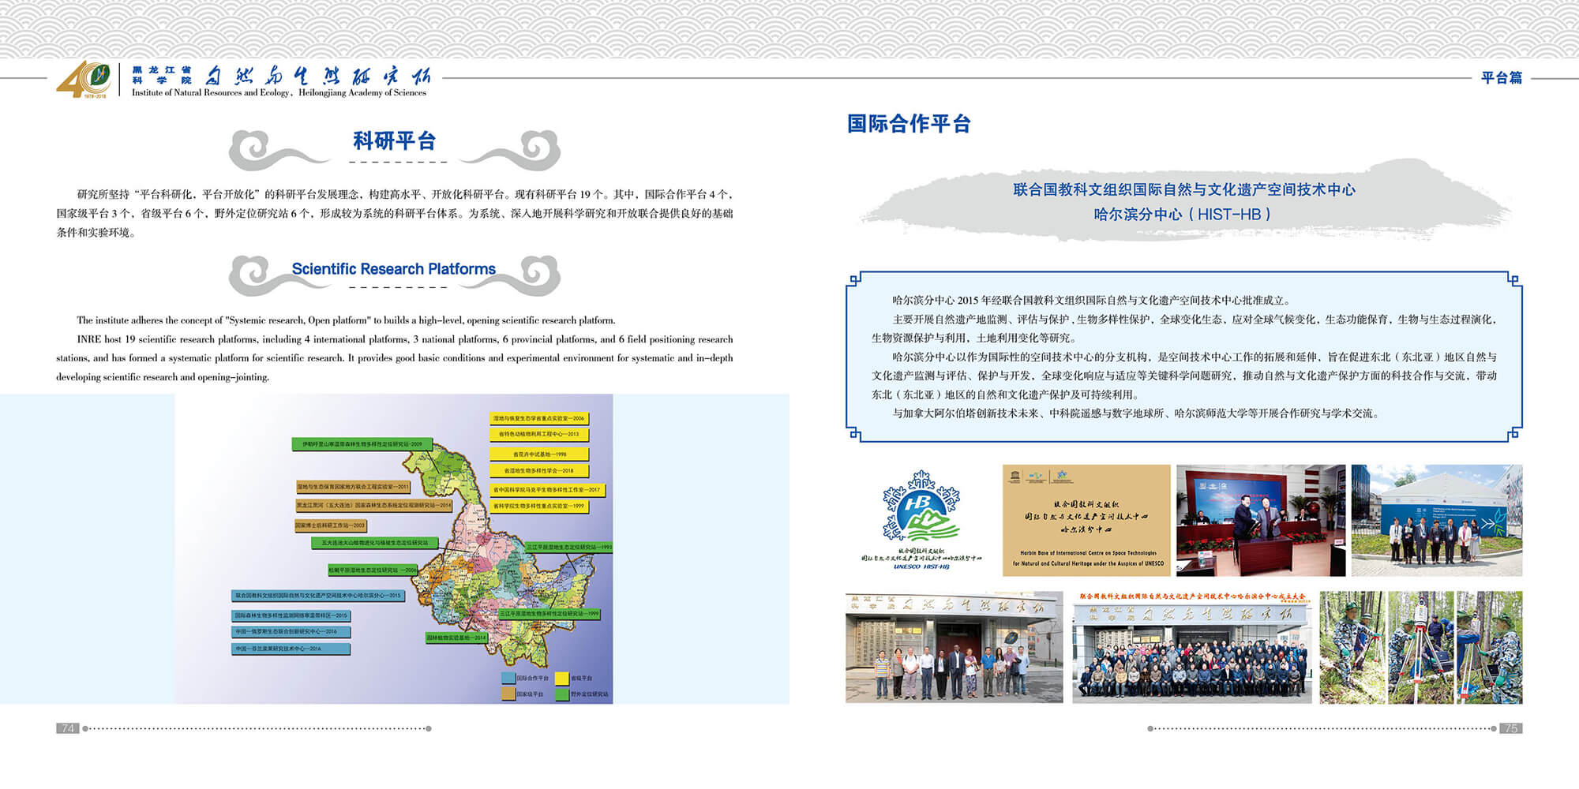Image resolution: width=1579 pixels, height=789 pixels.
Task: Click the sentence starting 与加拿大阿尔伯塔创新技术未来
Action: point(1136,413)
